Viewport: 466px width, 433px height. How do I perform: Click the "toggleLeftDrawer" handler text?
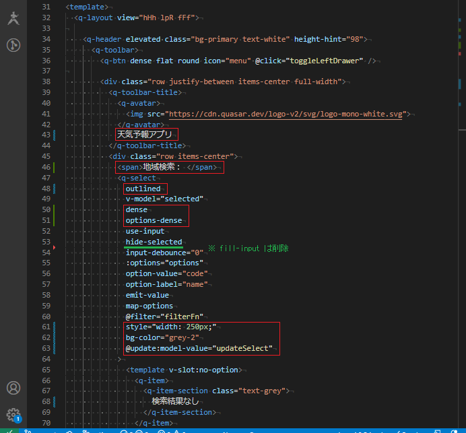pyautogui.click(x=324, y=61)
